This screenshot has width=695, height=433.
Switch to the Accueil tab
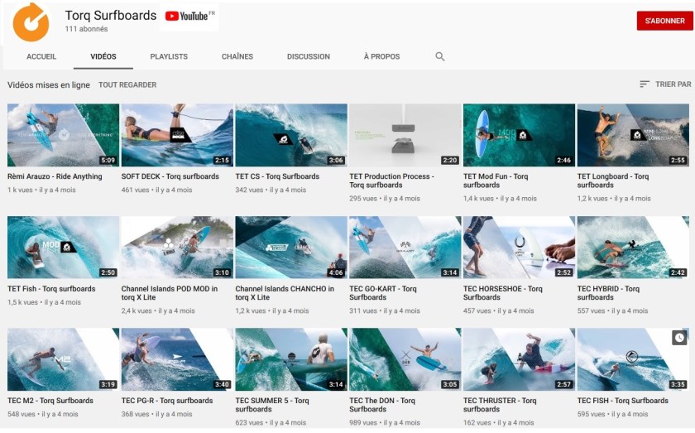tap(41, 57)
